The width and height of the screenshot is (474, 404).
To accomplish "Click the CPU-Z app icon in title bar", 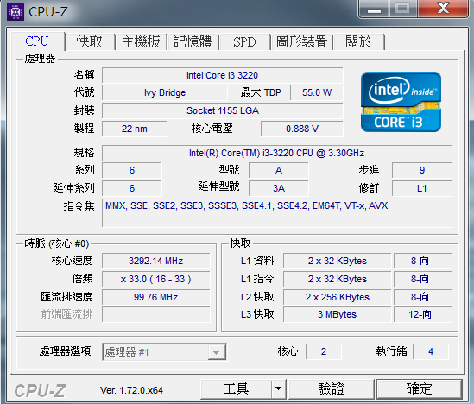I will click(16, 12).
